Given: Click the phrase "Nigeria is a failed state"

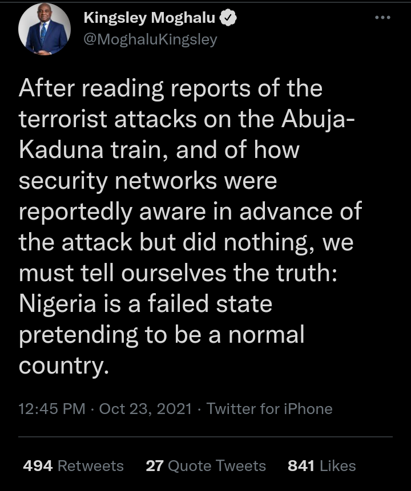Looking at the screenshot, I should pyautogui.click(x=145, y=304).
